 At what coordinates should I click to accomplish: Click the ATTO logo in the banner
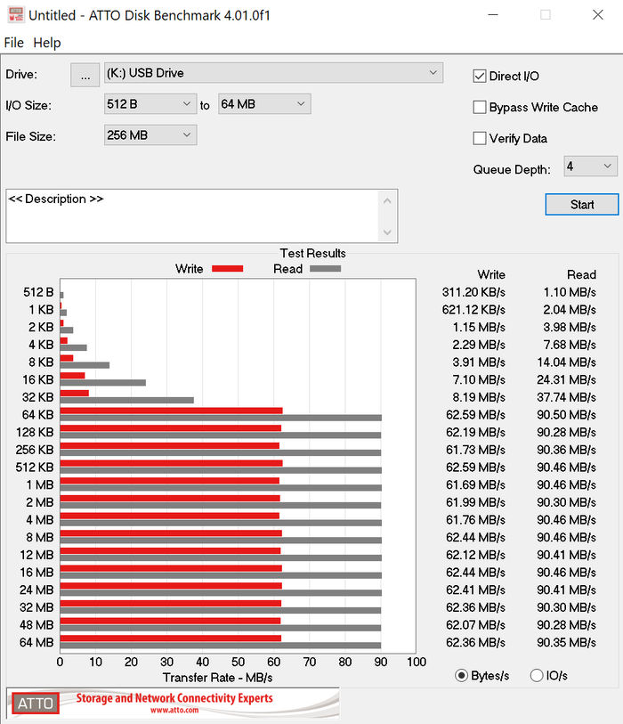36,704
